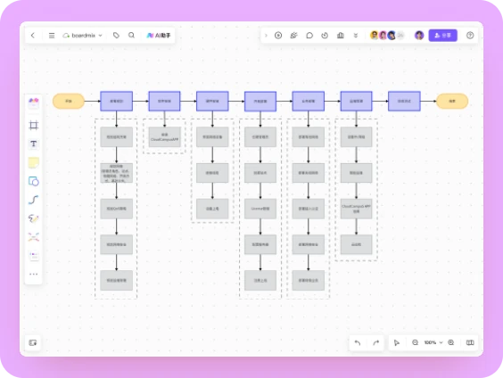This screenshot has width=503, height=378.
Task: Select the License flowchart node
Action: pos(260,209)
